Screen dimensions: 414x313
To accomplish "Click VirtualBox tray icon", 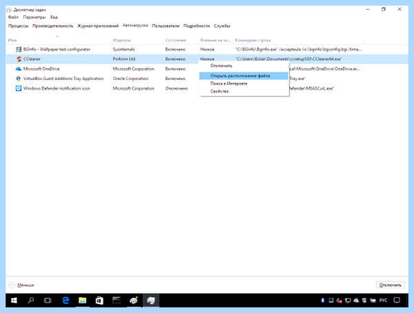I will (364, 301).
